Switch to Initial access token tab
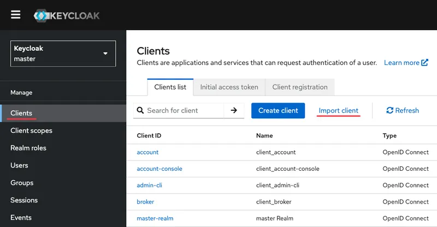 pyautogui.click(x=229, y=87)
